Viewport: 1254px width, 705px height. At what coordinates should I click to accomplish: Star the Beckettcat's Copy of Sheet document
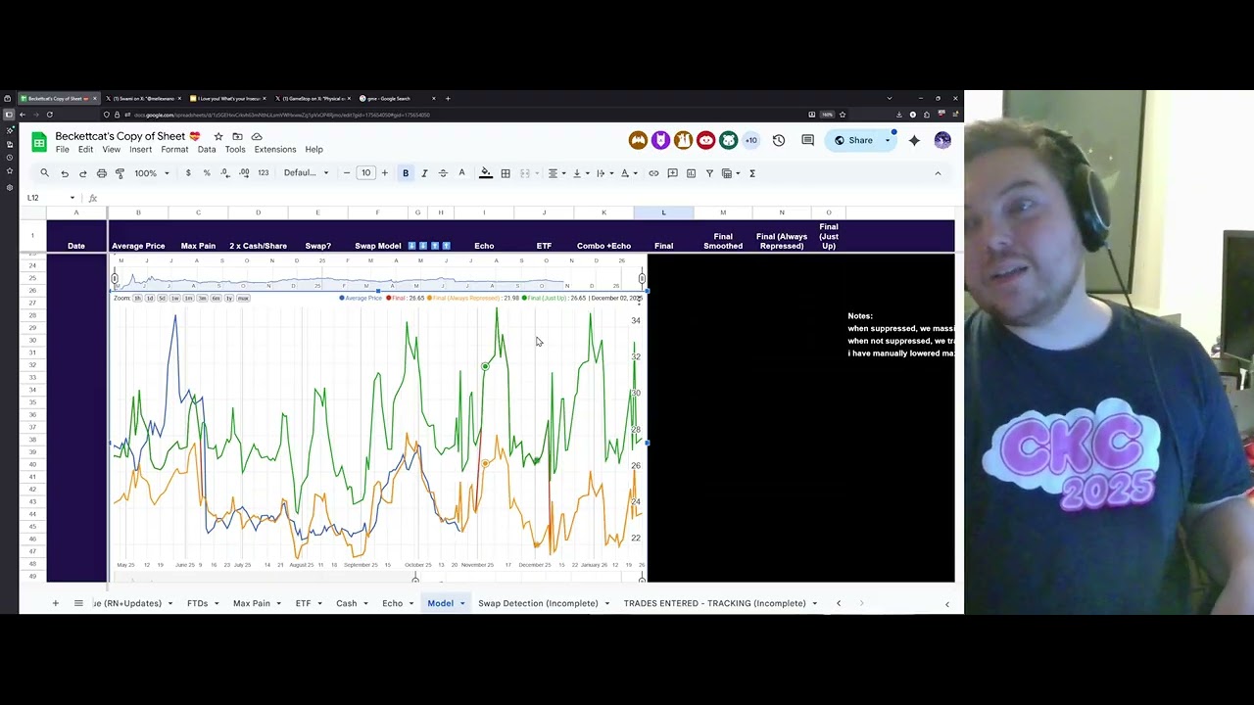click(x=218, y=137)
